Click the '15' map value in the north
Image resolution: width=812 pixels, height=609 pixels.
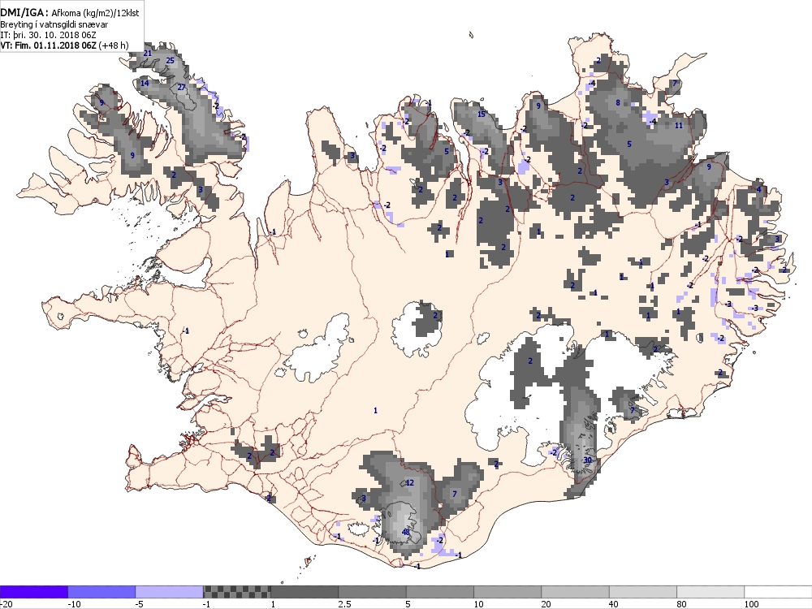482,114
